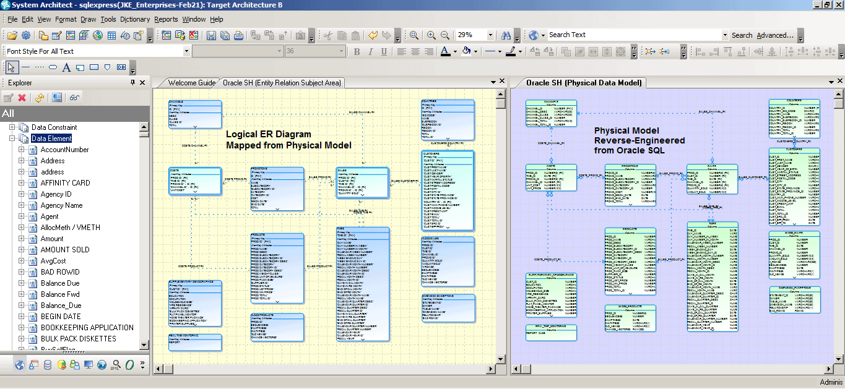The image size is (845, 389).
Task: Expand the AFFINITY CARD tree node
Action: tap(22, 183)
